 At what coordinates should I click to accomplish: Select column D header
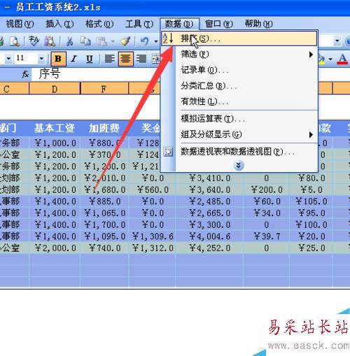pos(55,89)
